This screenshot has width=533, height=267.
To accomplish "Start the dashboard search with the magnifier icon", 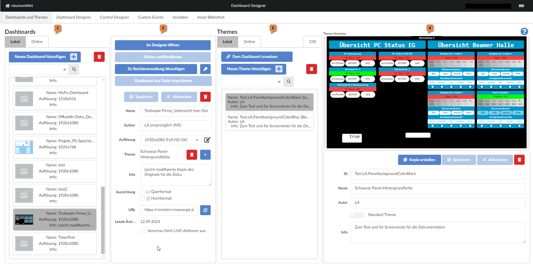I will click(74, 70).
